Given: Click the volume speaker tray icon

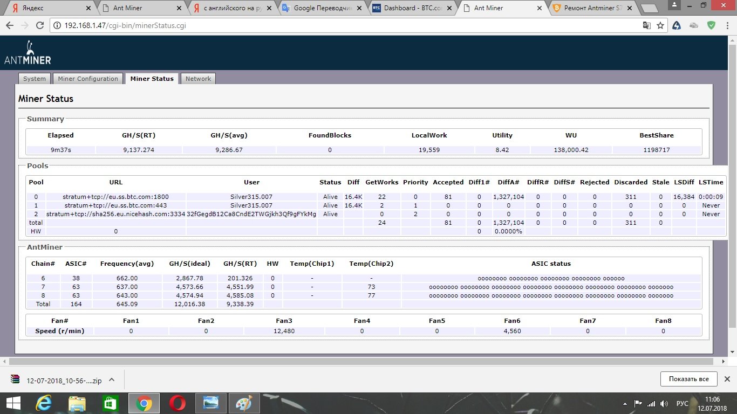Looking at the screenshot, I should [665, 403].
